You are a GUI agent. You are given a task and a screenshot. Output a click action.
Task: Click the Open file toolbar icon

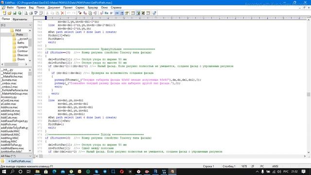pos(9,13)
